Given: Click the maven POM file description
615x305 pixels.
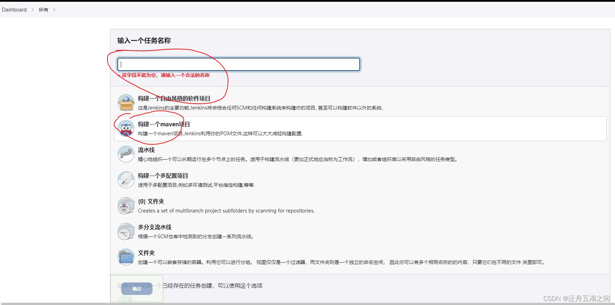Looking at the screenshot, I should coord(220,134).
